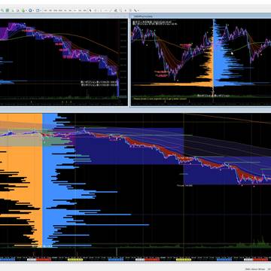Activate the upper-left chart window title bar
Image resolution: width=271 pixels, height=271 pixels.
[x=64, y=16]
